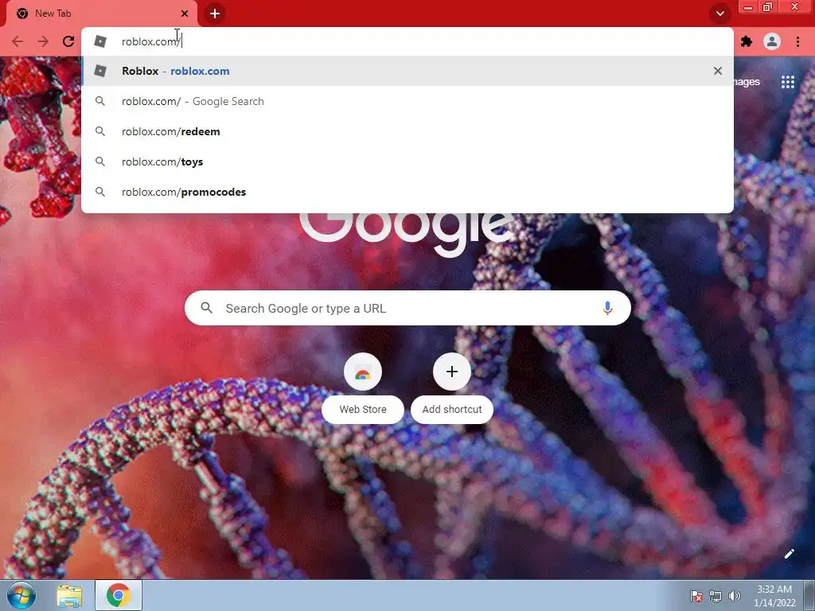Open the volume speaker tray icon

click(x=734, y=596)
